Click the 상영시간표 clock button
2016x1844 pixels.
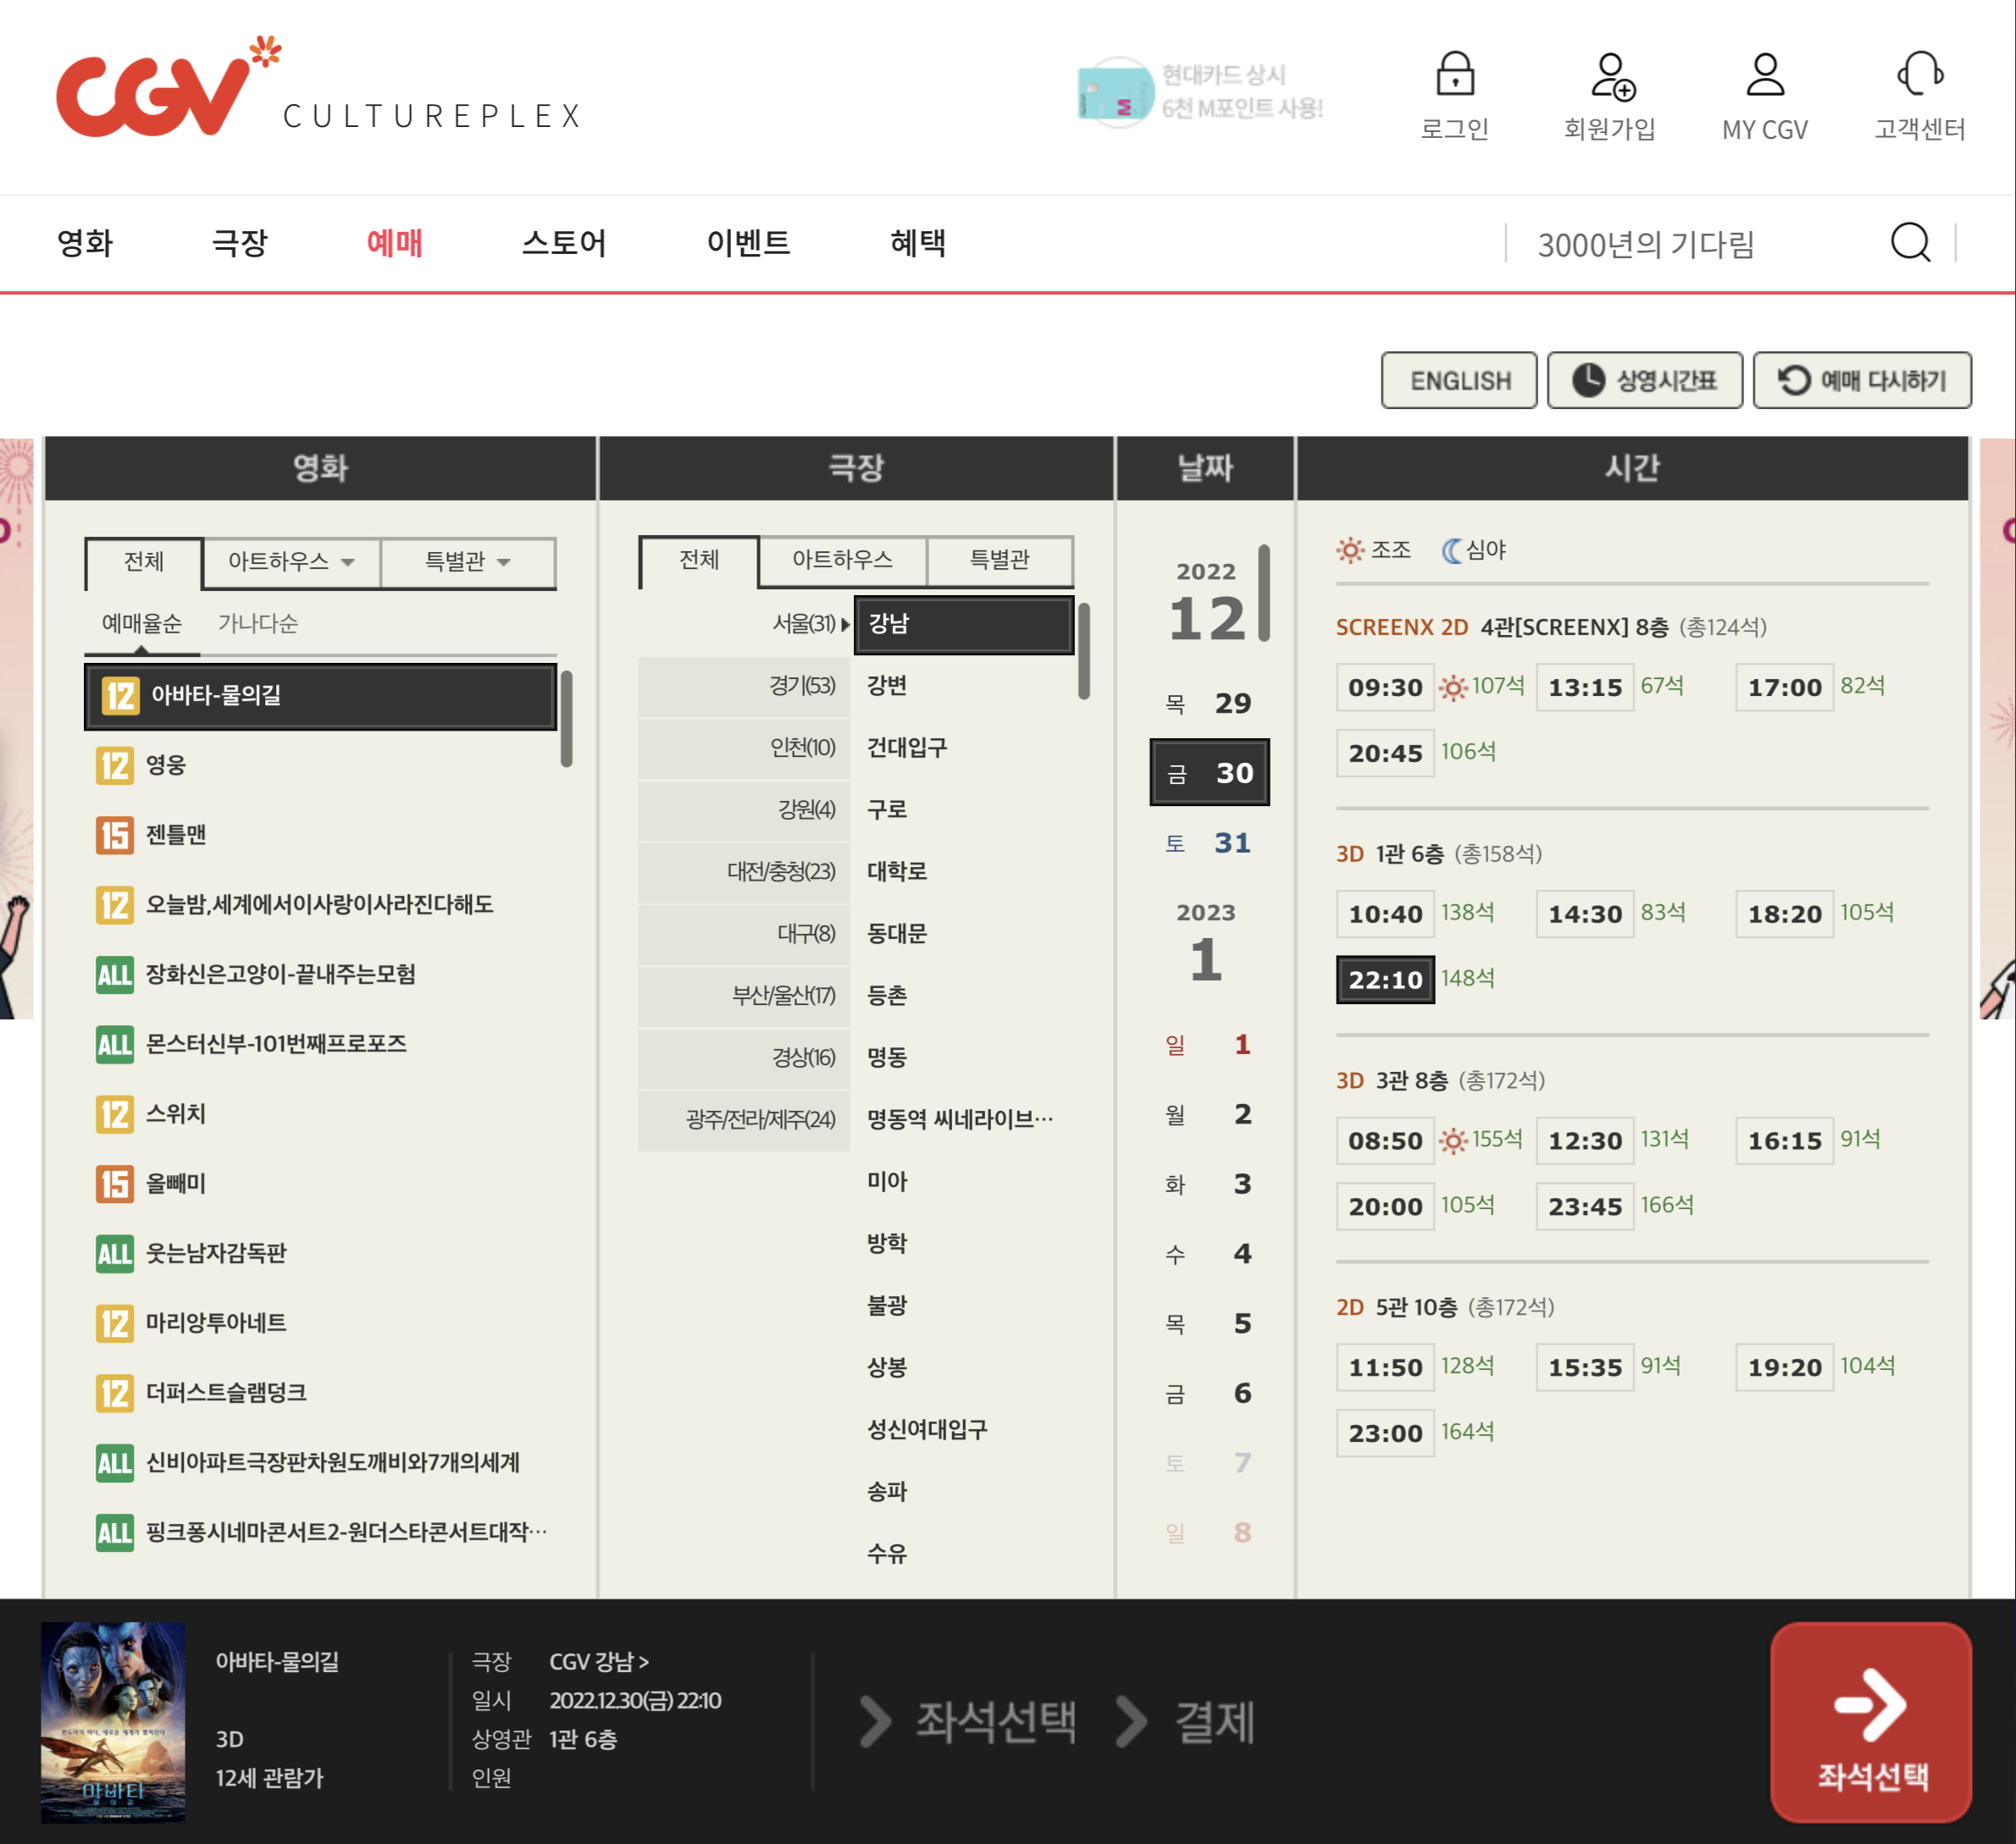(x=1644, y=380)
